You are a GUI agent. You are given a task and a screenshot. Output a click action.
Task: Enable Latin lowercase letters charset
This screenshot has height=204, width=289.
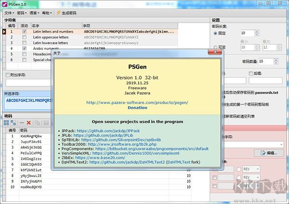click(x=25, y=43)
